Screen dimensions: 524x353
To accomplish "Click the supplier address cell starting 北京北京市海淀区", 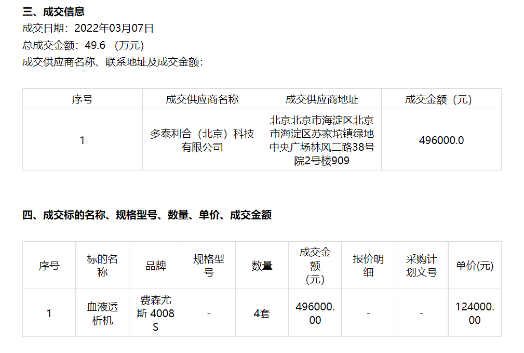I will click(x=321, y=140).
